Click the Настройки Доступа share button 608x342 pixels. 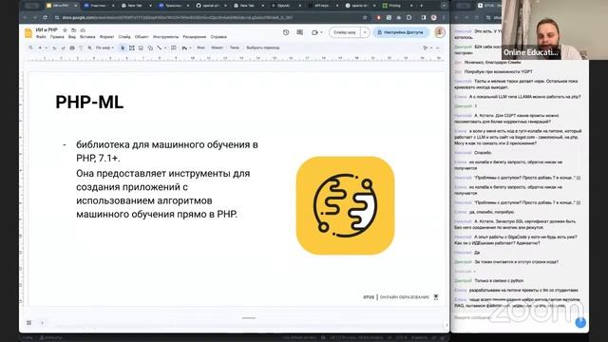pos(401,32)
